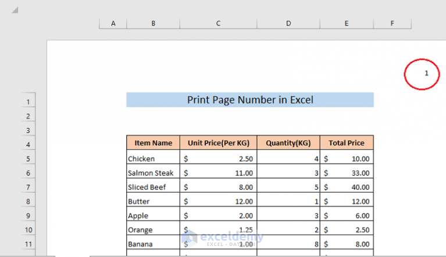Select the 'Sliced Beef' cell
Screen dimensions: 446x257
point(154,185)
